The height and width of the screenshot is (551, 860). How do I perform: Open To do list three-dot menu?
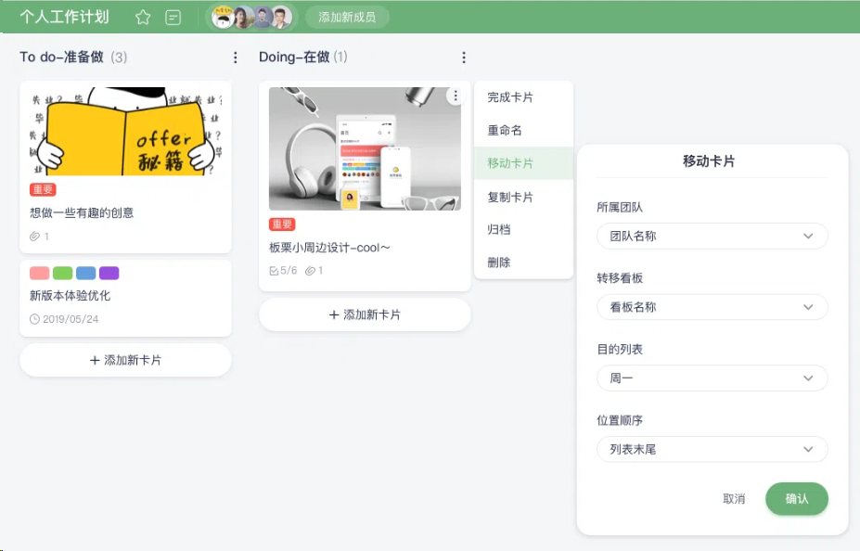(236, 58)
